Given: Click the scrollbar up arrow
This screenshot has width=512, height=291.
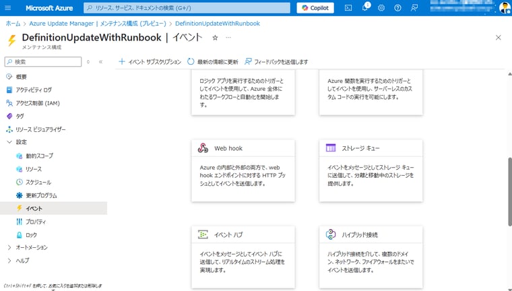Looking at the screenshot, I should point(510,74).
